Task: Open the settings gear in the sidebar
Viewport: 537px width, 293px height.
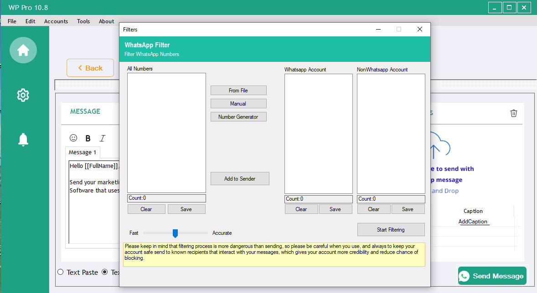Action: click(x=23, y=95)
